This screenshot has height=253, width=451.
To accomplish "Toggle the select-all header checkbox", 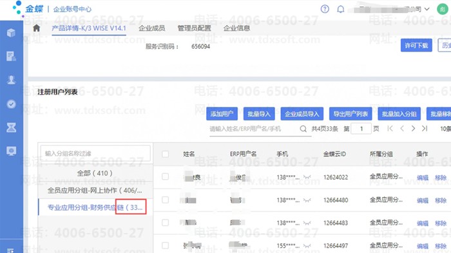I will (165, 154).
